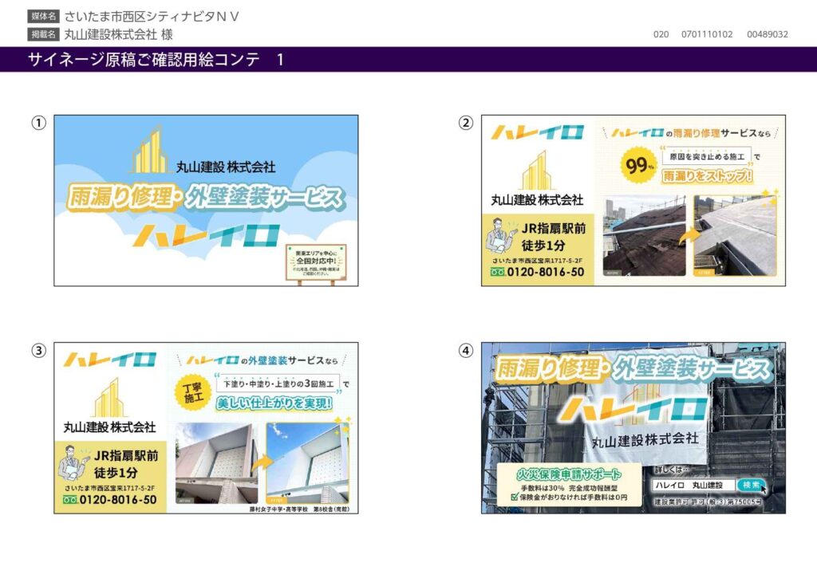Click the free-dial icon in panel 3
817x578 pixels.
point(70,500)
